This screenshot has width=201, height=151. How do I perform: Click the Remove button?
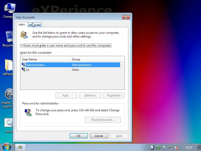(x=90, y=95)
